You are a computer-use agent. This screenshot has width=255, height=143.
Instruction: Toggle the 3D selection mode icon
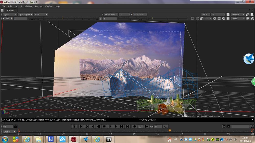[x=248, y=15]
